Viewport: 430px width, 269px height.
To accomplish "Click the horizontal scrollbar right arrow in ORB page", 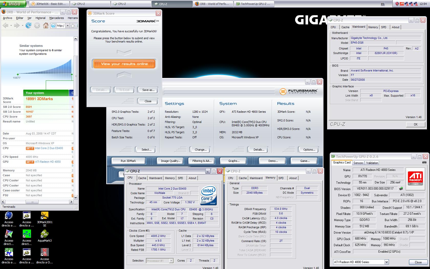I will pyautogui.click(x=71, y=202).
